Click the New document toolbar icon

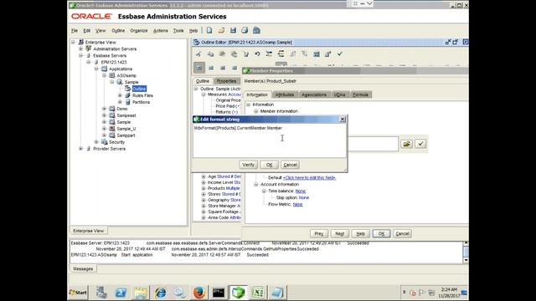pyautogui.click(x=209, y=30)
